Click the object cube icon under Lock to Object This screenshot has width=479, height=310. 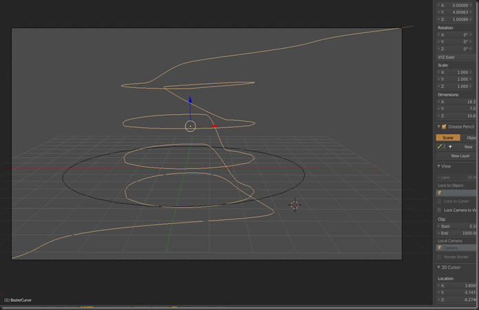[x=440, y=193]
